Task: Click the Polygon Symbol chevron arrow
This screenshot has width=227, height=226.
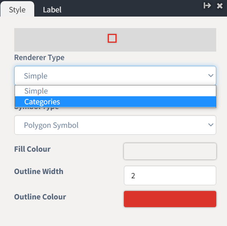Action: [210, 125]
